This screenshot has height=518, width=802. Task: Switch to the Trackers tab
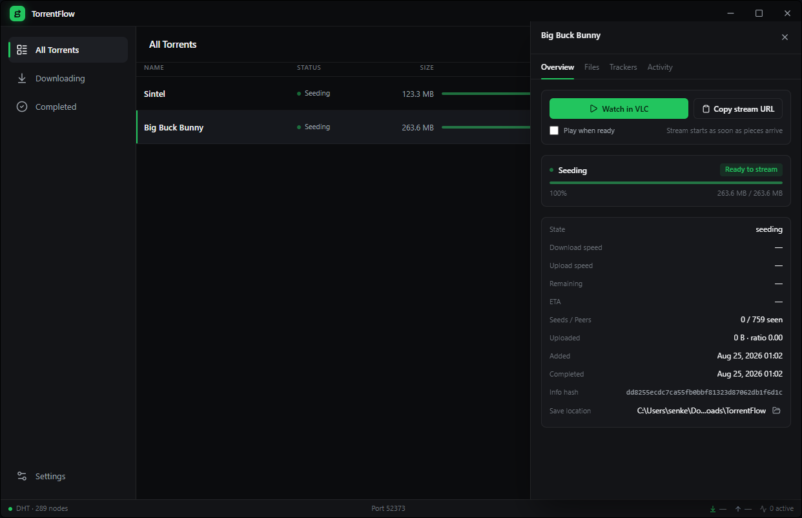[623, 67]
